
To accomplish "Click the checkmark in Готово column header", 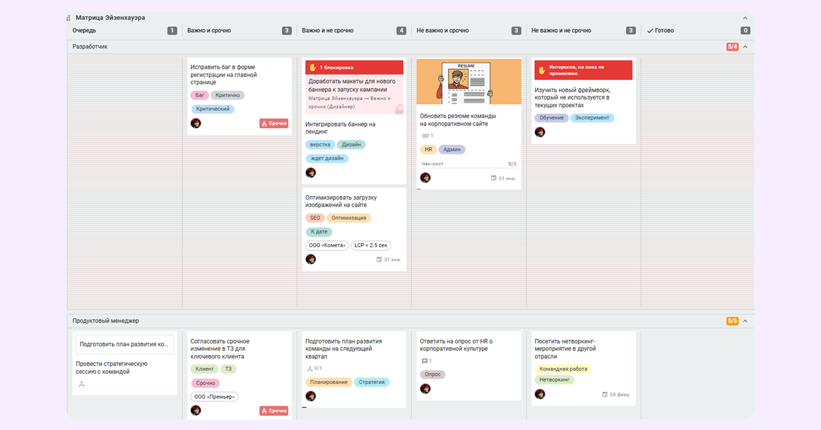I will (650, 31).
